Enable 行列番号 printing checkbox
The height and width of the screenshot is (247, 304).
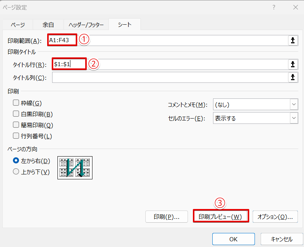[16, 136]
